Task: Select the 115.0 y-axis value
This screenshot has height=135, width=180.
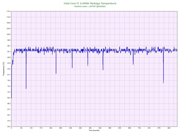Action: click(x=9, y=11)
